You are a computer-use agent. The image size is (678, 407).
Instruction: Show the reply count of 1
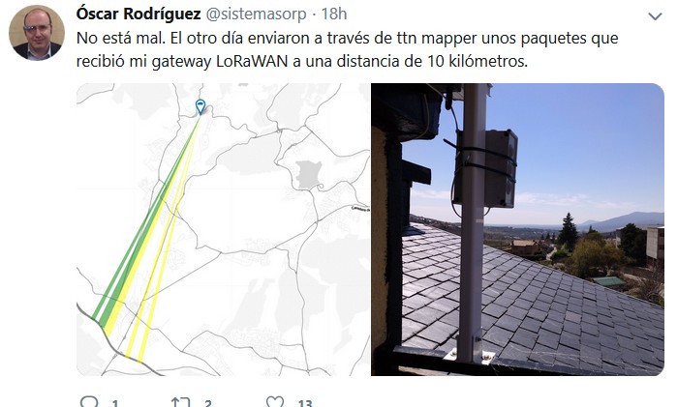pyautogui.click(x=115, y=404)
